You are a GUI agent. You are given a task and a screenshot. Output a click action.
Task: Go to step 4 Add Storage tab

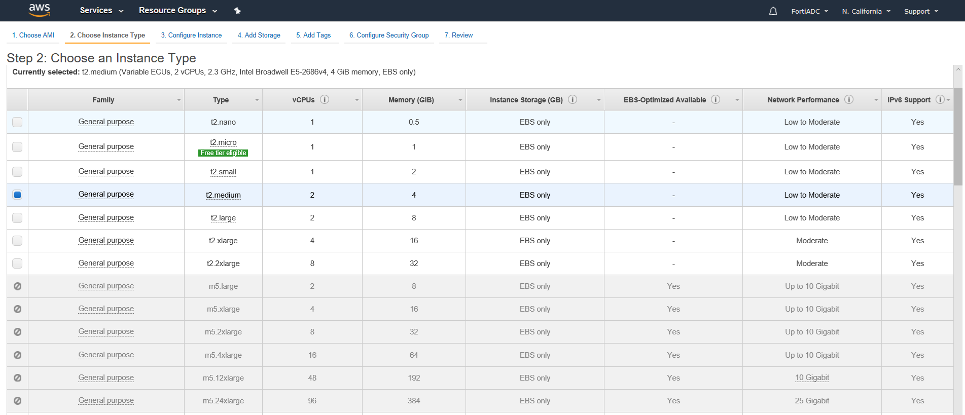tap(259, 35)
